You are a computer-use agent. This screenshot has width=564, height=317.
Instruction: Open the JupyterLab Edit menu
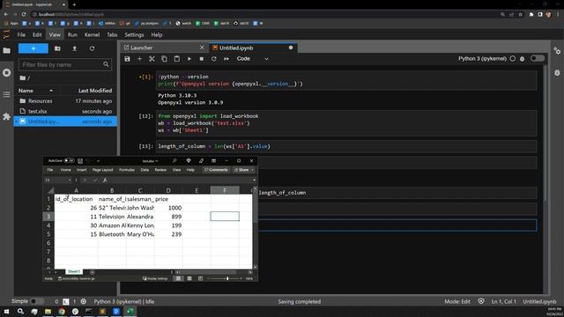37,35
